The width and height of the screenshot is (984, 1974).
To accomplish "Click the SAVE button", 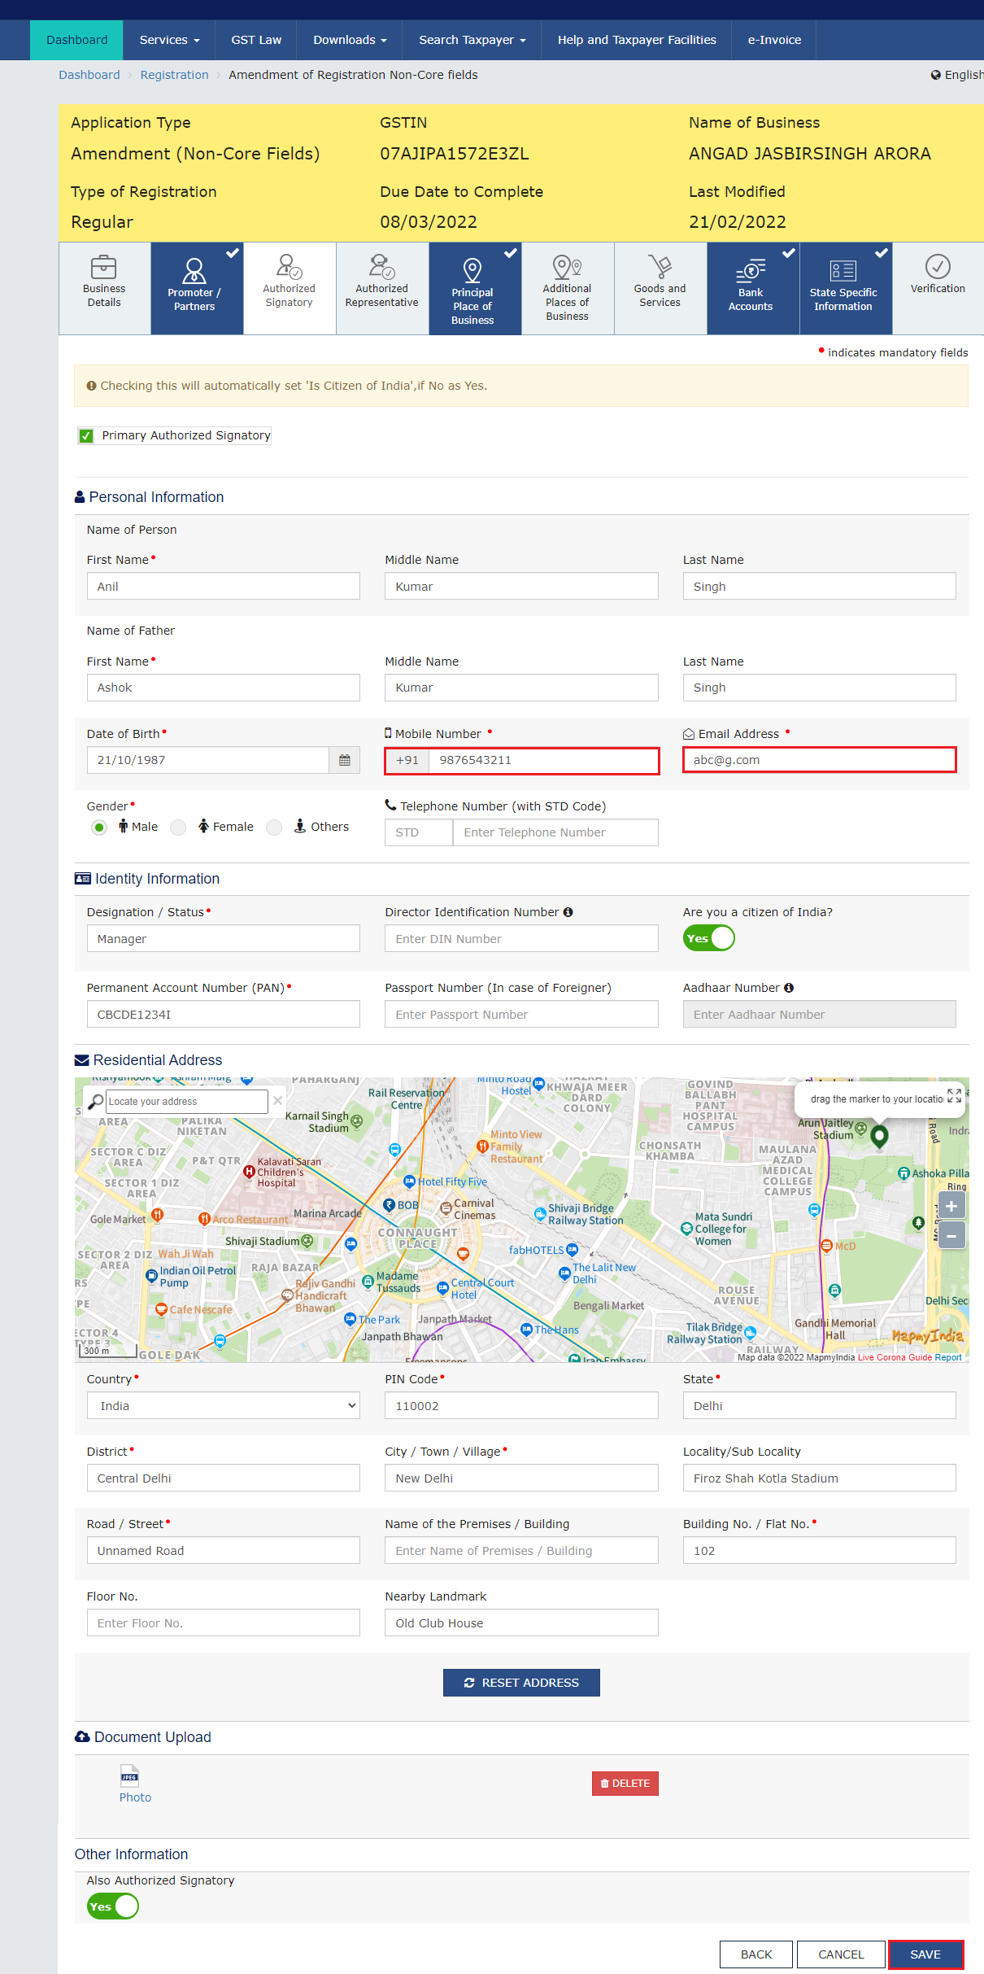I will point(925,1954).
